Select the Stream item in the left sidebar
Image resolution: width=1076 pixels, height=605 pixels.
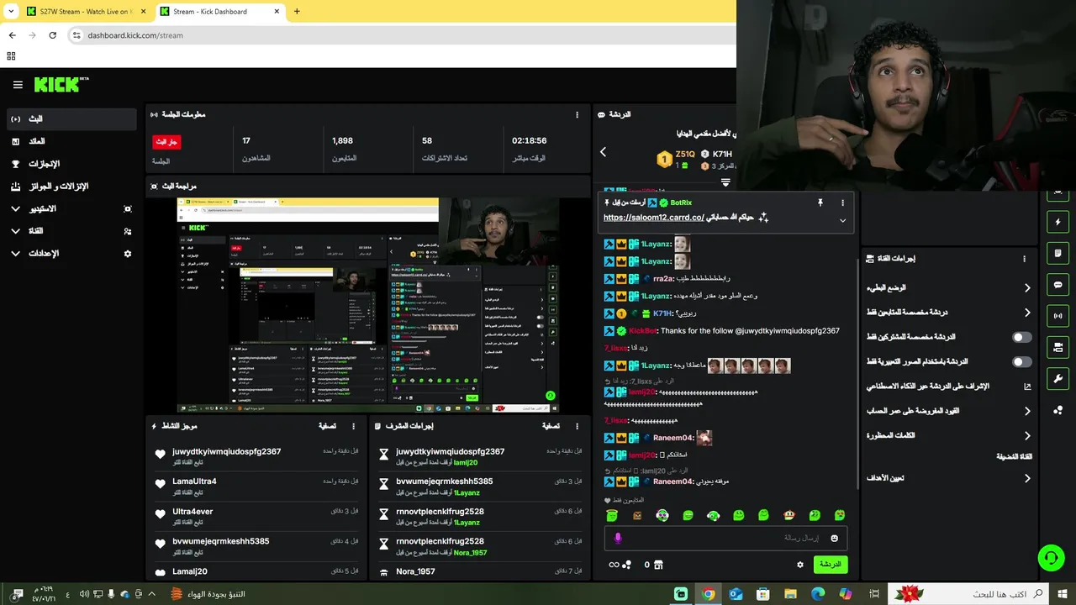pyautogui.click(x=71, y=119)
